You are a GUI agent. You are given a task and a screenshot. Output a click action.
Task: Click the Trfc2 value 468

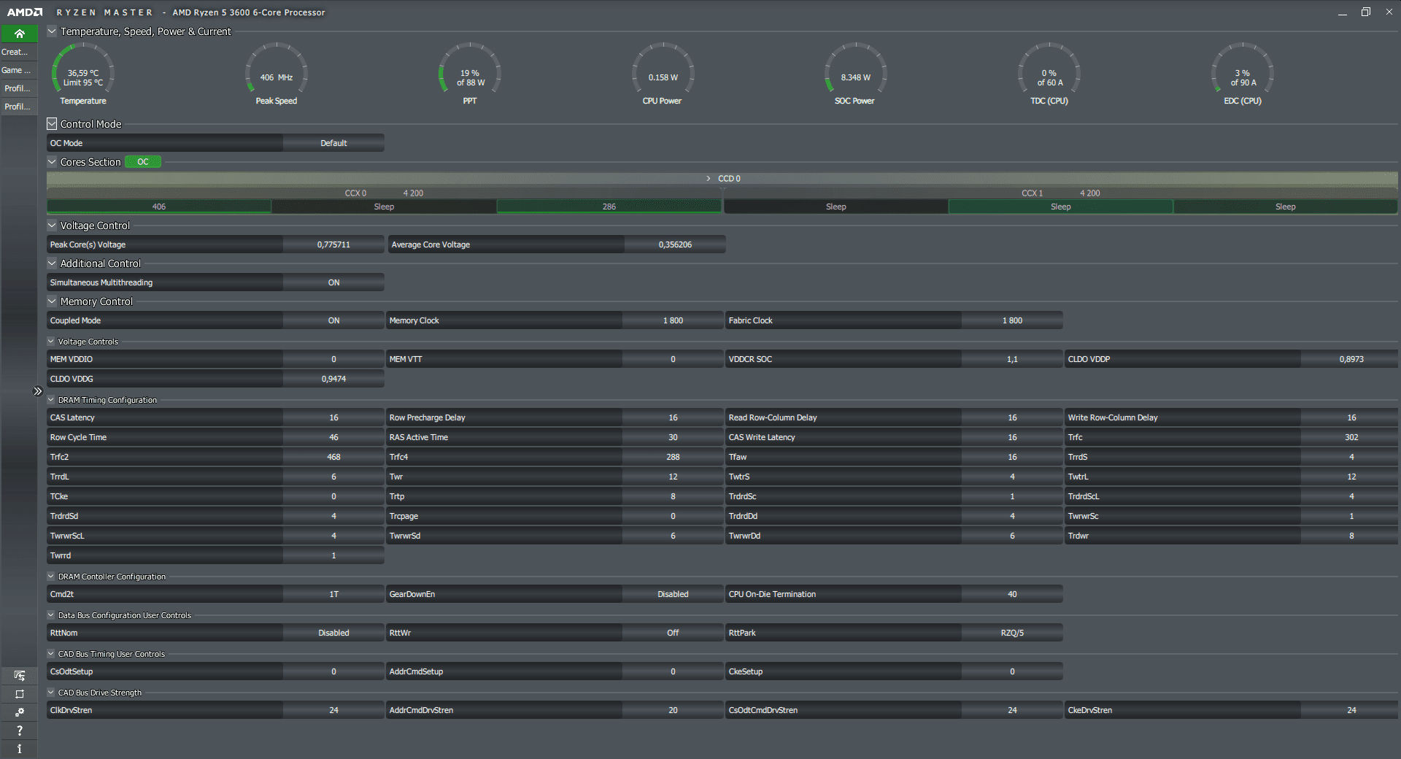pos(333,457)
